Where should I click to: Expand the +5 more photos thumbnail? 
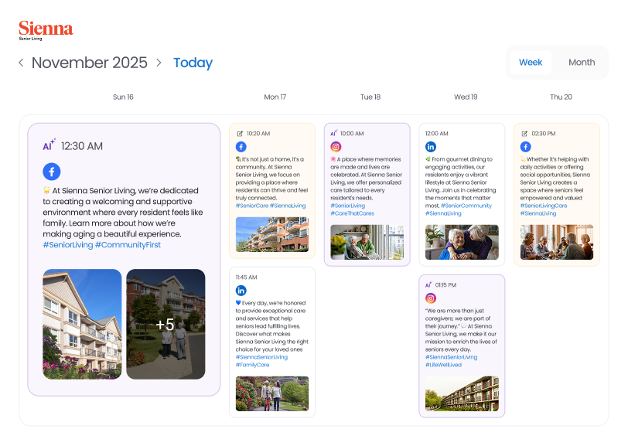(166, 325)
